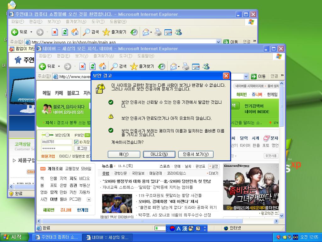
Task: Click the red security shield tray icon
Action: 278,237
